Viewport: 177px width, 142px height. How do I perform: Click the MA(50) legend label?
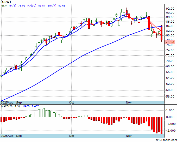click(x=32, y=6)
